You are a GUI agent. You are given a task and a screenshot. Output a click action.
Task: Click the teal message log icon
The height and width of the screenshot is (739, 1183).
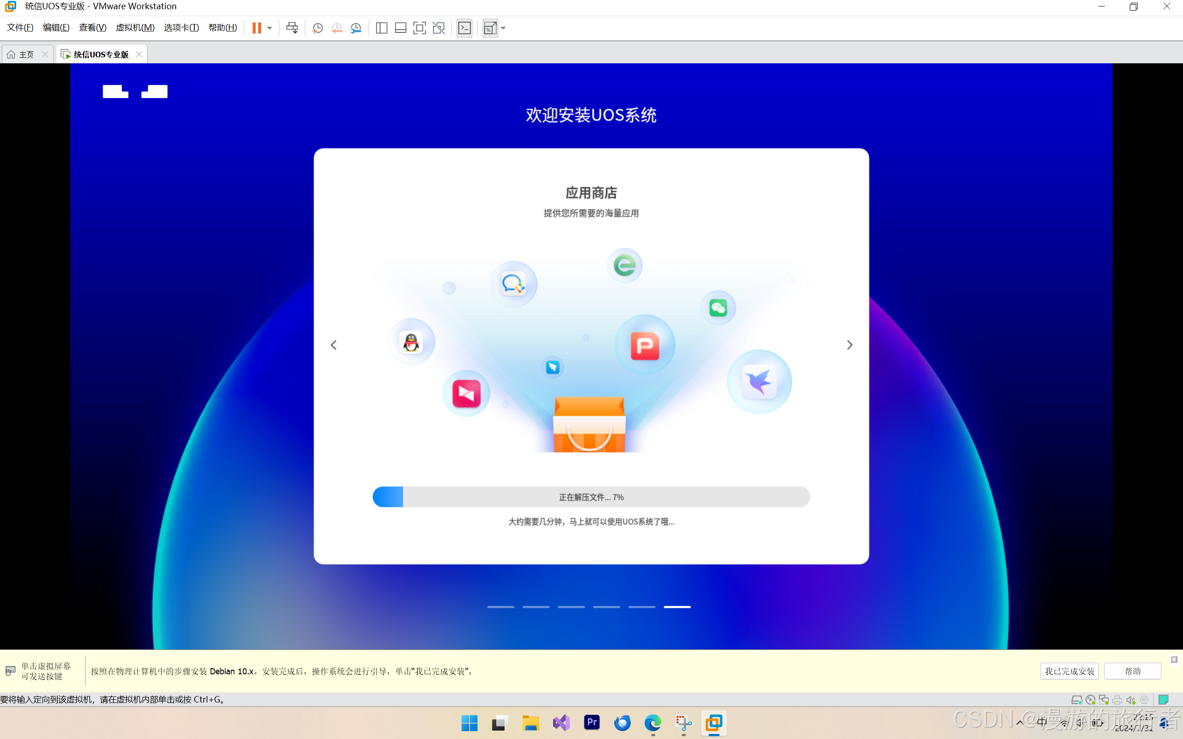coord(1164,700)
